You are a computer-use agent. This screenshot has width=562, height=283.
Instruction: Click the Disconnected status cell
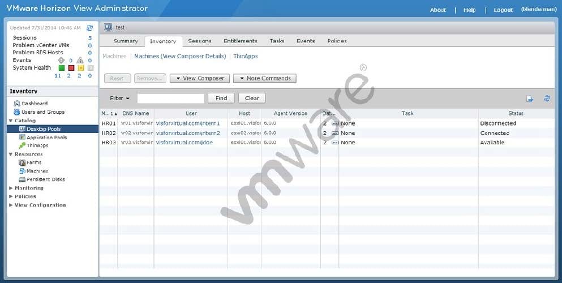point(498,123)
